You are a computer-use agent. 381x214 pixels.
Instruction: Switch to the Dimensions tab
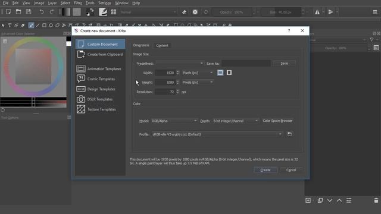click(x=141, y=45)
